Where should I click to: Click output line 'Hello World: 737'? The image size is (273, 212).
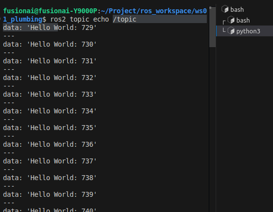tap(50, 161)
